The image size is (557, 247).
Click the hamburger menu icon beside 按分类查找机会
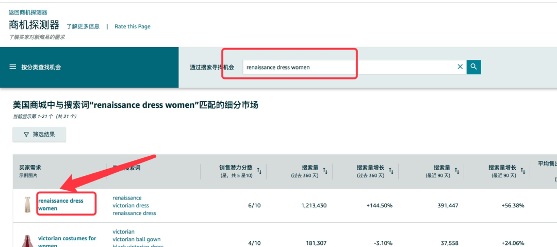point(13,67)
